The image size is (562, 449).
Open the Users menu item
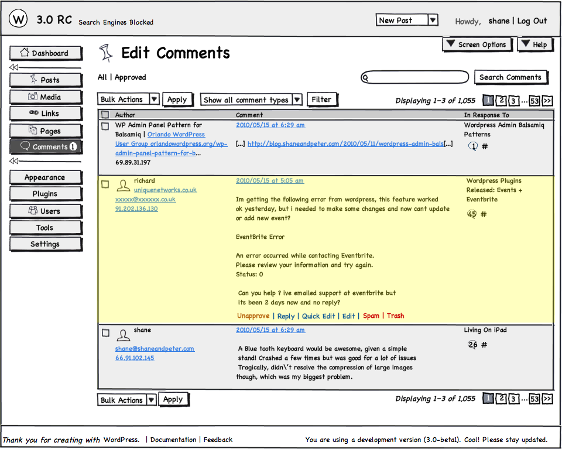point(46,211)
